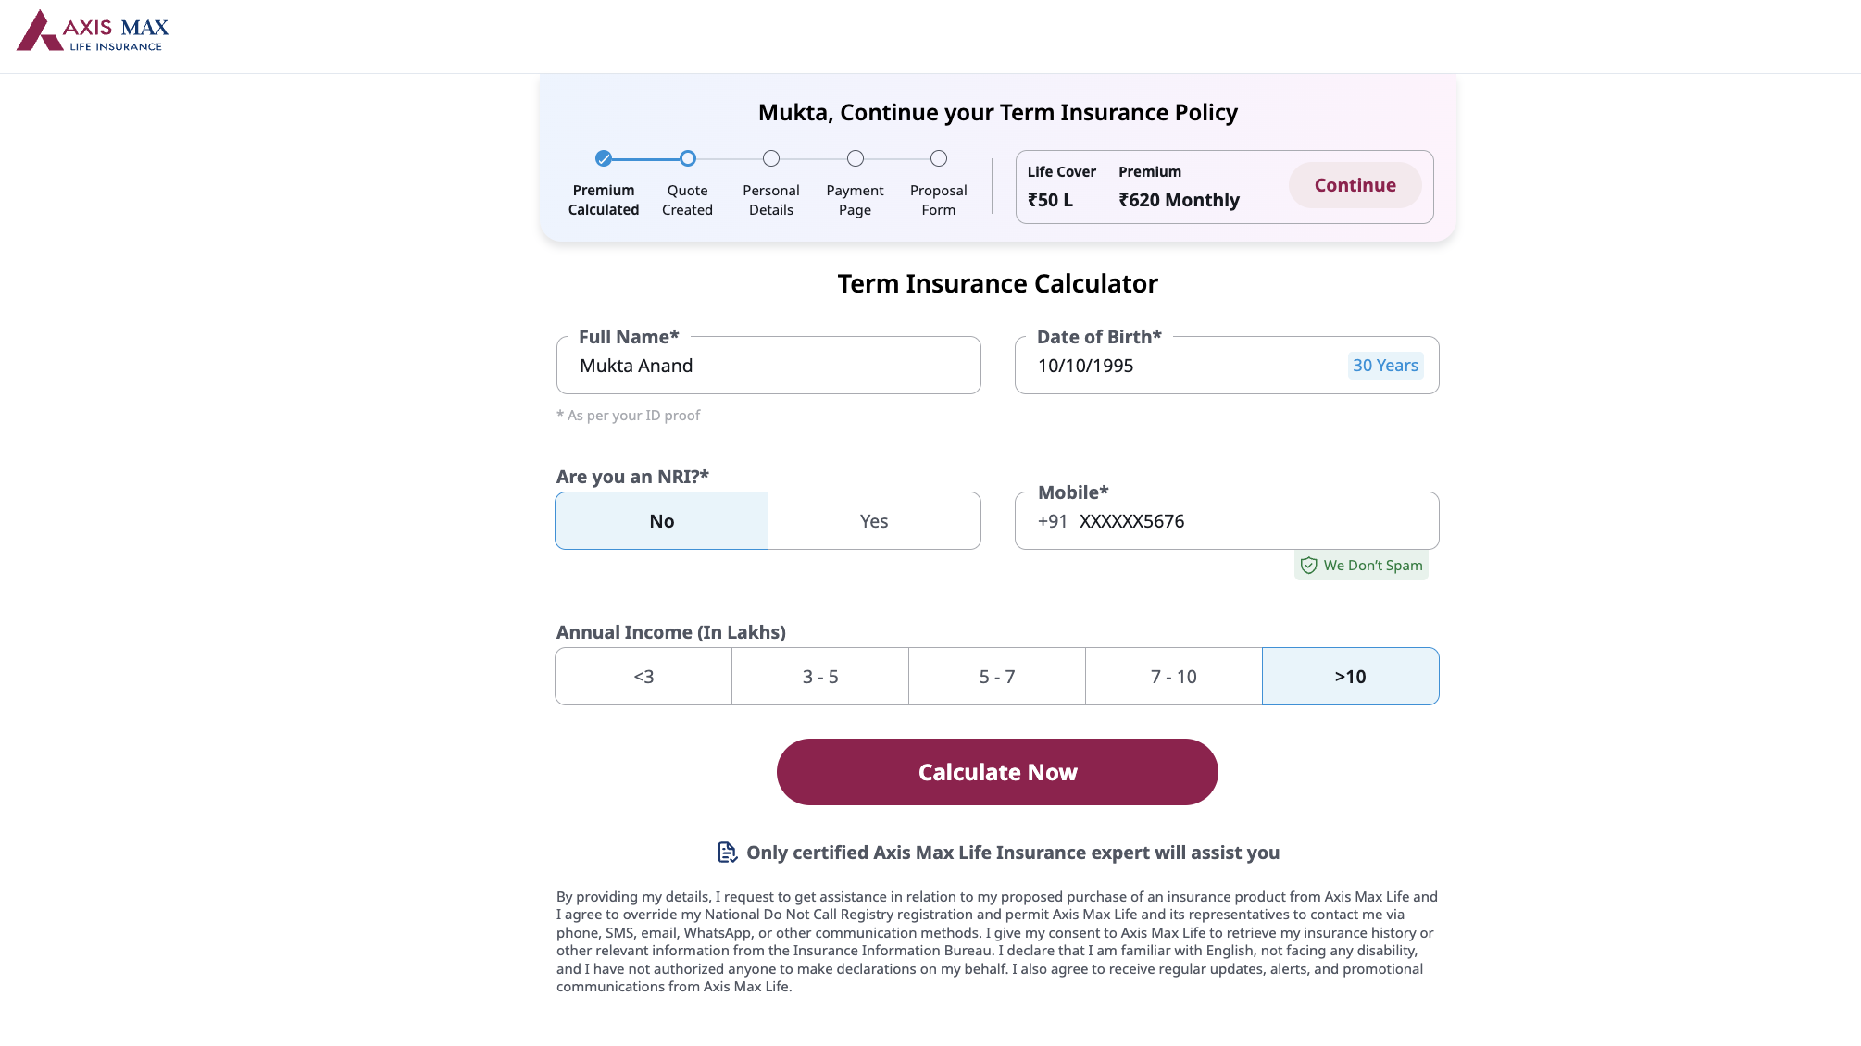Image resolution: width=1861 pixels, height=1046 pixels.
Task: Select the Payment Page step circle
Action: (x=854, y=158)
